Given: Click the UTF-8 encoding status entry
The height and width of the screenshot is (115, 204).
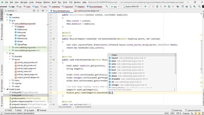Looking at the screenshot, I should pos(178,113).
